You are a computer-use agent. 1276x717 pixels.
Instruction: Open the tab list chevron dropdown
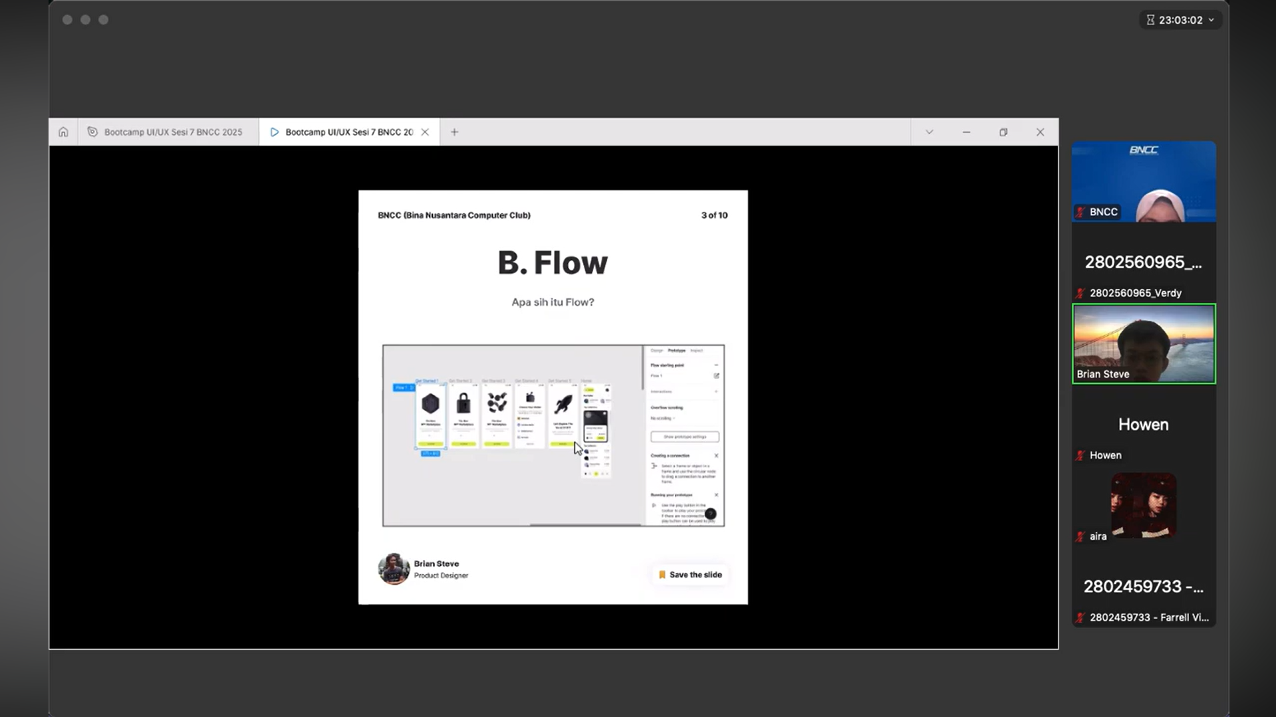(x=929, y=132)
